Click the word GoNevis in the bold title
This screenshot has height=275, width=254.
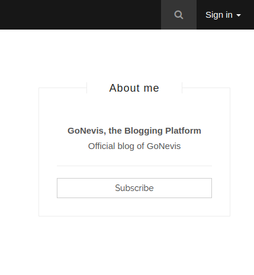85,131
